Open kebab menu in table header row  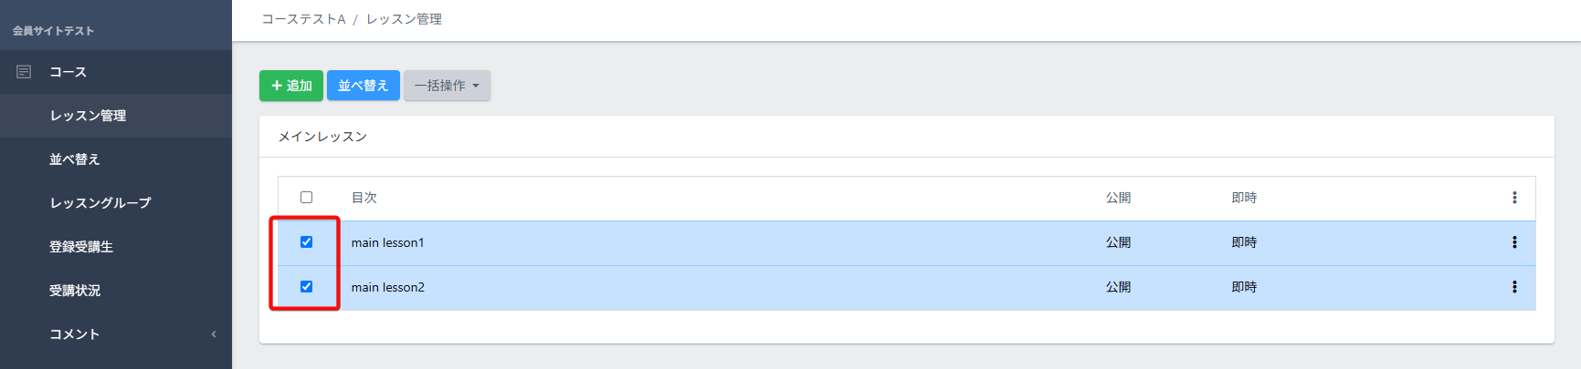pyautogui.click(x=1514, y=198)
